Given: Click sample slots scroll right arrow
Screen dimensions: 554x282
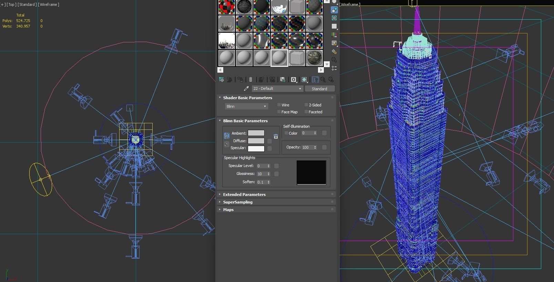Looking at the screenshot, I should coord(321,70).
